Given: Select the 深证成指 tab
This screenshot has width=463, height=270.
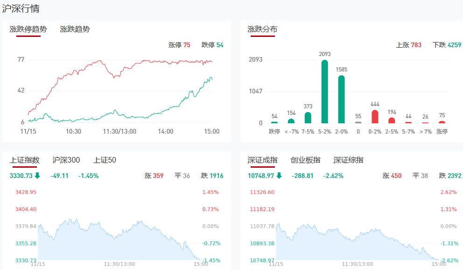Looking at the screenshot, I should point(262,160).
